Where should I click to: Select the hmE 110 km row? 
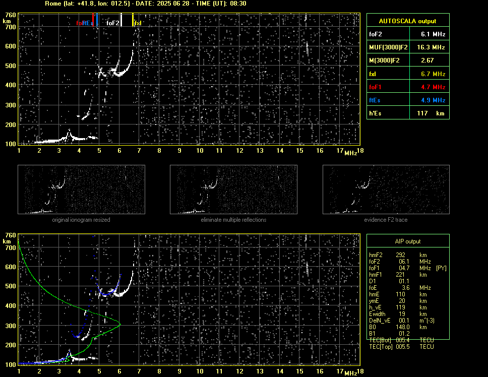(398, 294)
